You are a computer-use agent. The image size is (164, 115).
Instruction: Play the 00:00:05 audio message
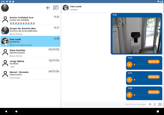point(129,65)
